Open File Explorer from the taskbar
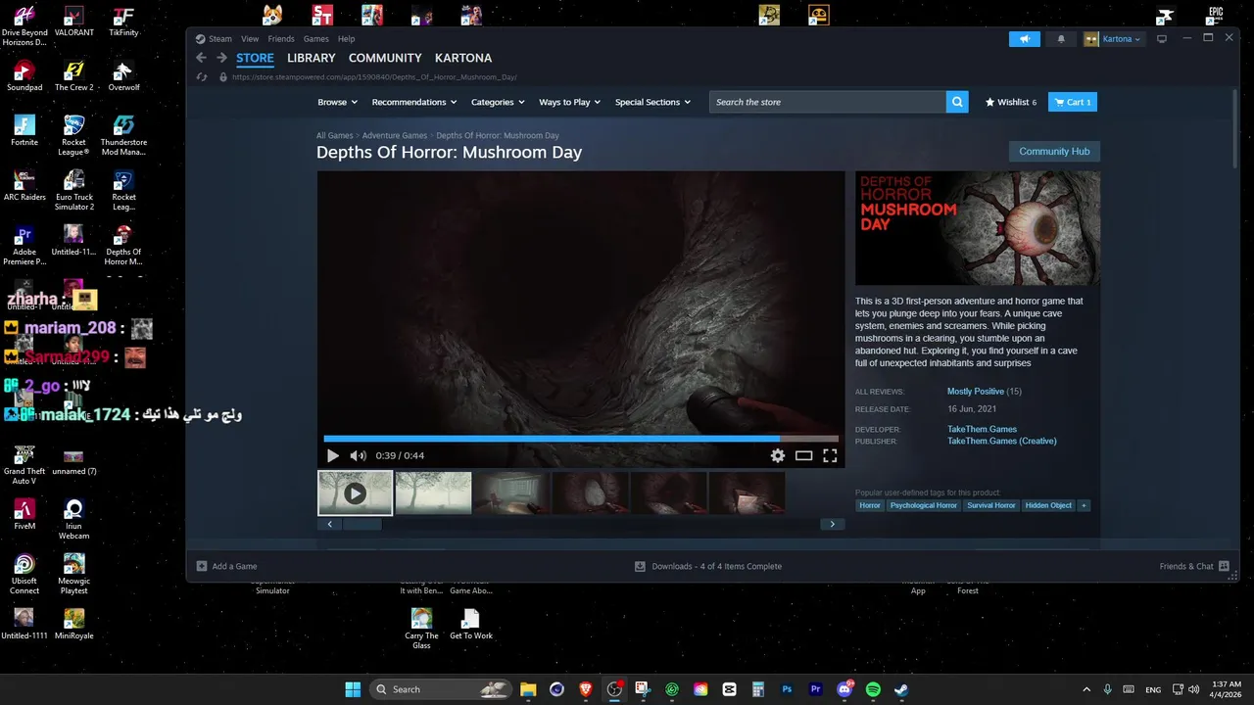This screenshot has width=1254, height=705. tap(528, 689)
